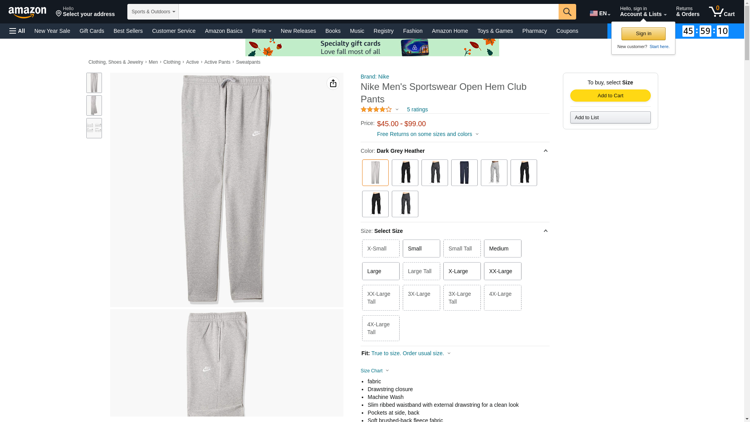Open the All hamburger menu
Screen dimensions: 750x422
coord(17,31)
